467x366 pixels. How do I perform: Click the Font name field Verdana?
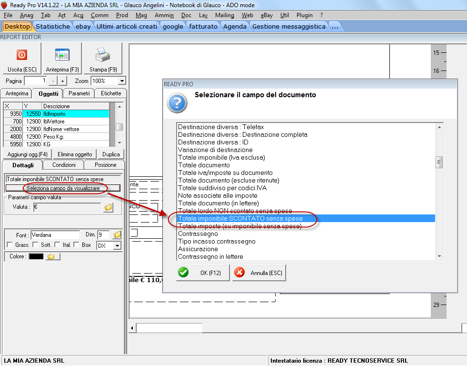point(55,235)
